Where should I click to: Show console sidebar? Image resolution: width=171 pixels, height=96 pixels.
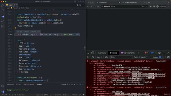88,57
